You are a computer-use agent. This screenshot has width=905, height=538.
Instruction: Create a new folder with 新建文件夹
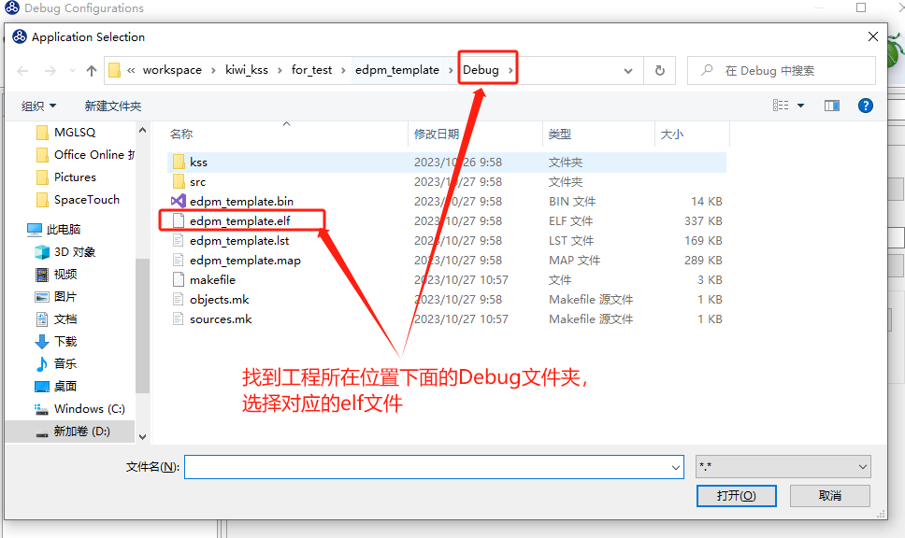[x=112, y=106]
